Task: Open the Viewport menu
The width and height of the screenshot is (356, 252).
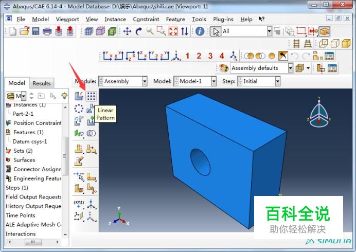Action: pyautogui.click(x=67, y=20)
